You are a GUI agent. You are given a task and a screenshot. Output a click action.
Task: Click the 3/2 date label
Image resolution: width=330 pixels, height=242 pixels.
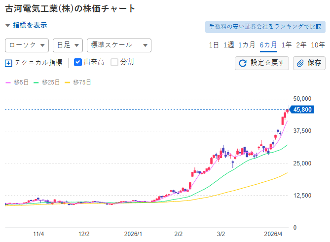pyautogui.click(x=221, y=234)
